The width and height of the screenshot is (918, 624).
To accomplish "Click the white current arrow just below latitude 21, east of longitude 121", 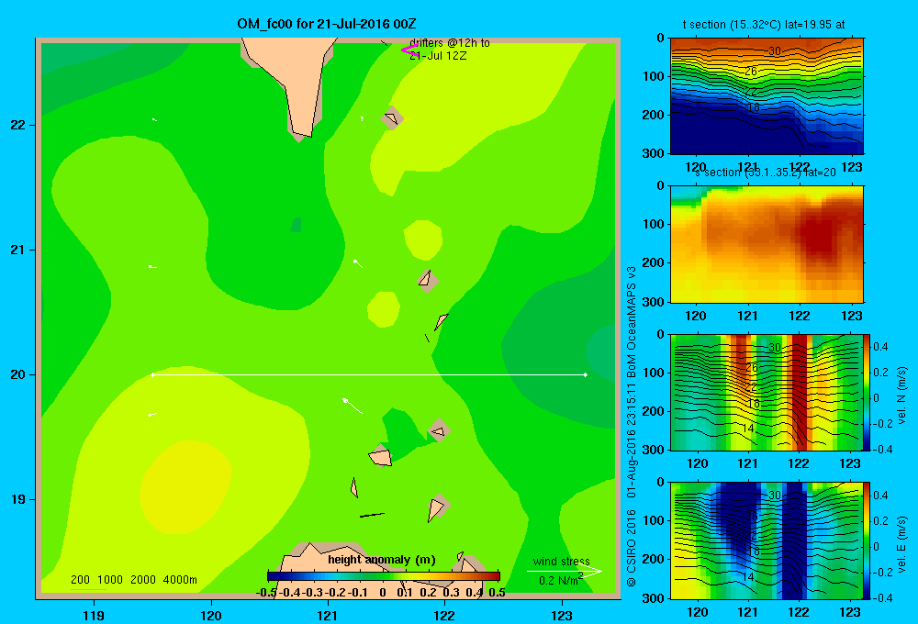I will tap(358, 263).
